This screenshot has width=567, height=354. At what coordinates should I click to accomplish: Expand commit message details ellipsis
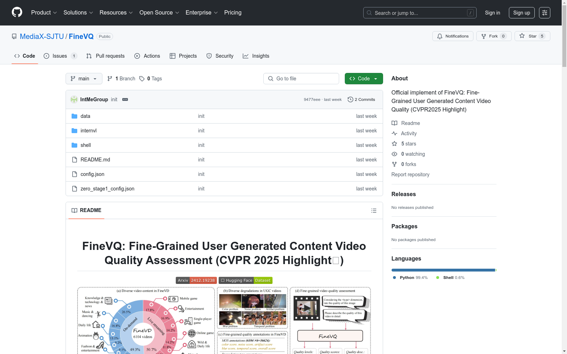pyautogui.click(x=125, y=99)
